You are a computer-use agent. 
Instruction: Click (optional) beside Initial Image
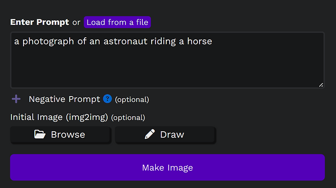pyautogui.click(x=128, y=117)
